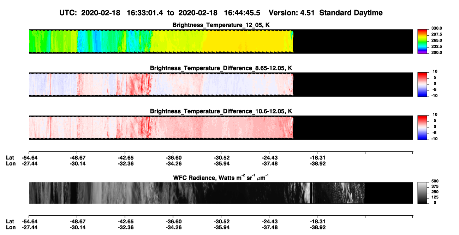
Task: Click the 'WFC Radiance' panel title
Action: (221, 177)
